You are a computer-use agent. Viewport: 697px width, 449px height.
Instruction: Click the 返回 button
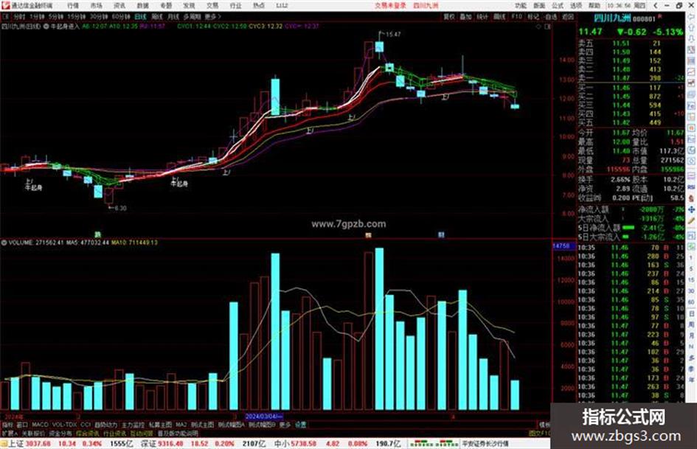568,17
